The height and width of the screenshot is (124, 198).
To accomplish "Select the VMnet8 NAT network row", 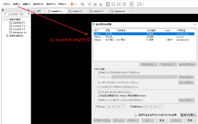I will pos(144,40).
